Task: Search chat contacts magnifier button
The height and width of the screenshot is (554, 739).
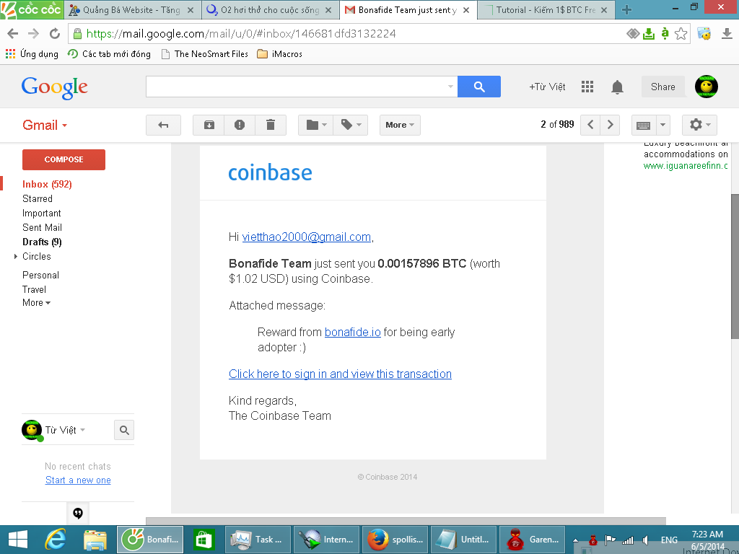Action: pos(124,430)
